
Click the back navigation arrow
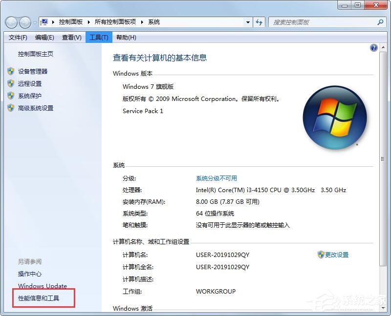pos(11,22)
